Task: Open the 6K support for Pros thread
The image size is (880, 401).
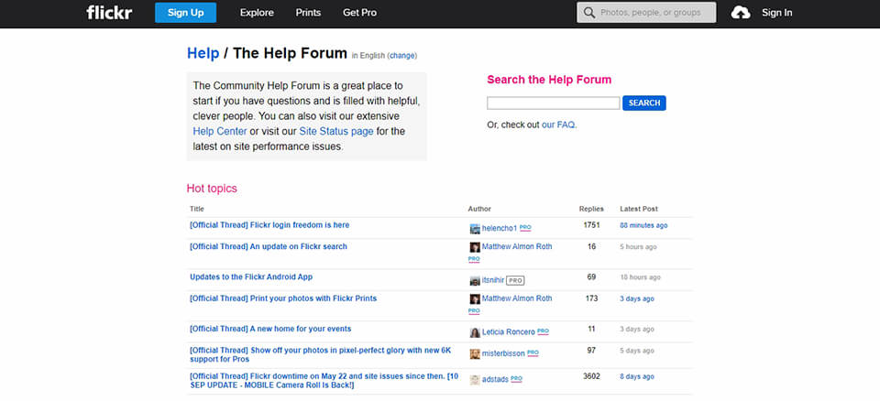Action: [321, 354]
